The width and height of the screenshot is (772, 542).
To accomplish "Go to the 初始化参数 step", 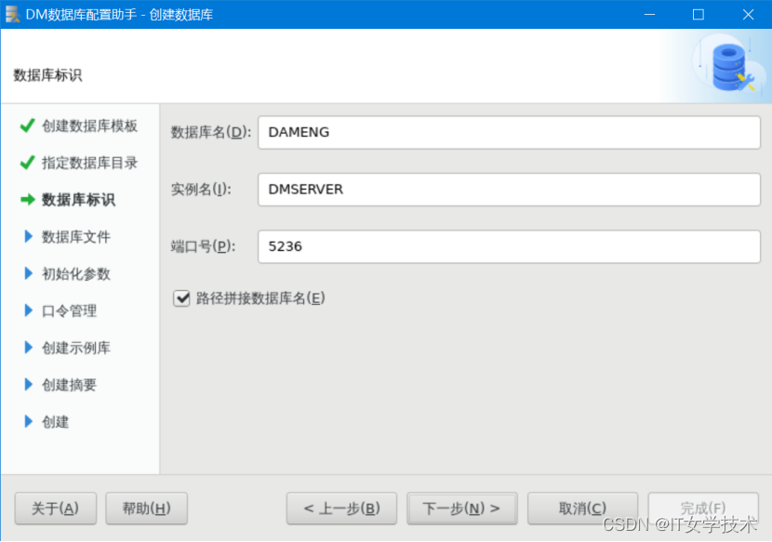I will pos(76,273).
